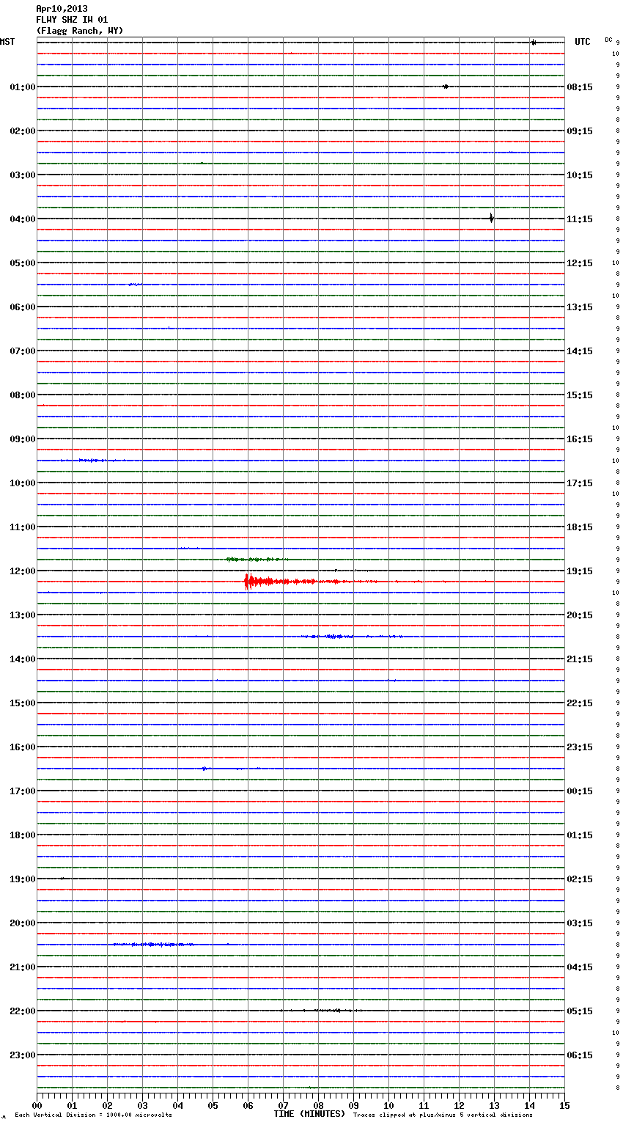Click the '14:15' UTC time label
Image resolution: width=623 pixels, height=1125 pixels.
coord(580,351)
